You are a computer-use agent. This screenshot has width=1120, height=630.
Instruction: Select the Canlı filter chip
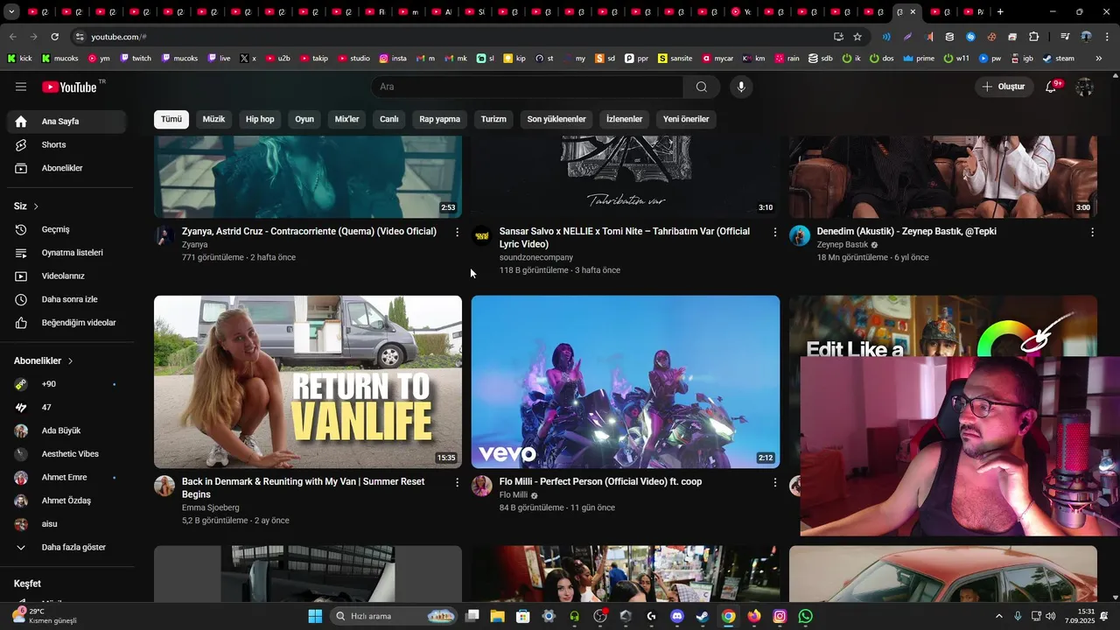(x=389, y=119)
